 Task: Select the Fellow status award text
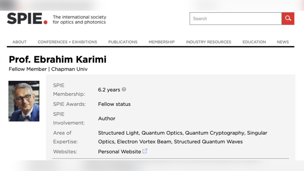[x=114, y=104]
